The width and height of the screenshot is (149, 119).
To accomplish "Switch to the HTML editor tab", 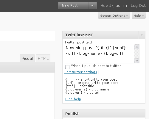I will click(x=43, y=58).
